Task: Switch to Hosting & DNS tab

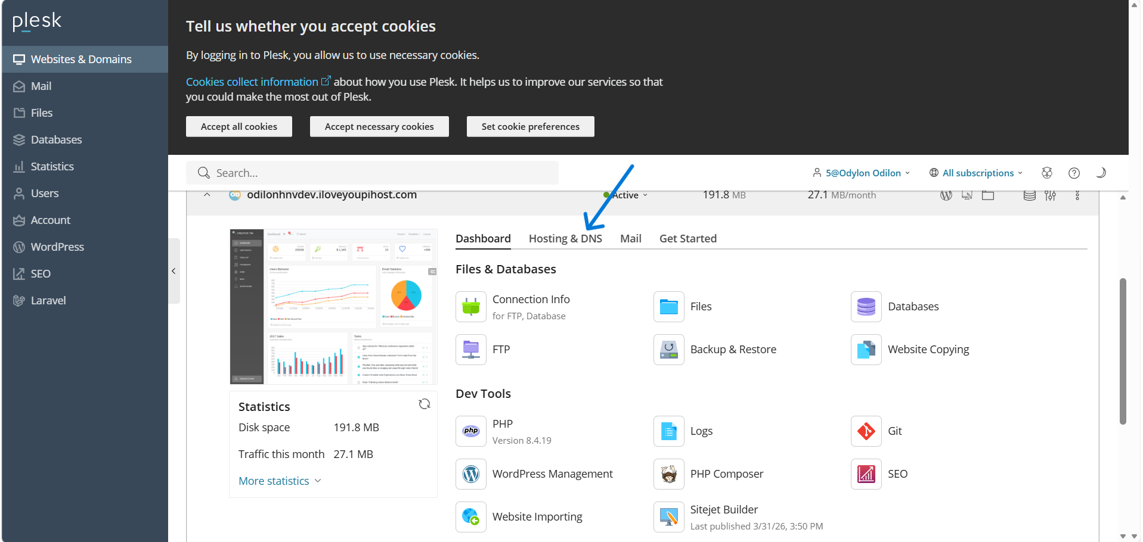Action: pyautogui.click(x=565, y=238)
